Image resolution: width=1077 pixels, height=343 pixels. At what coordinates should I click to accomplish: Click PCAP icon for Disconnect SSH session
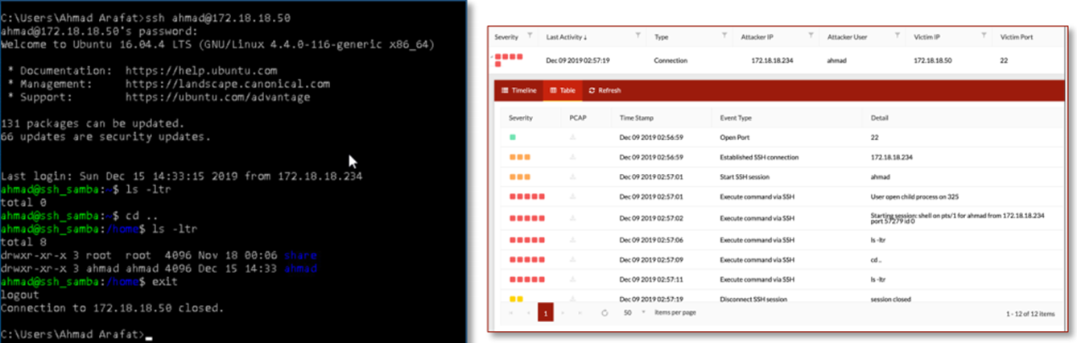tap(573, 299)
